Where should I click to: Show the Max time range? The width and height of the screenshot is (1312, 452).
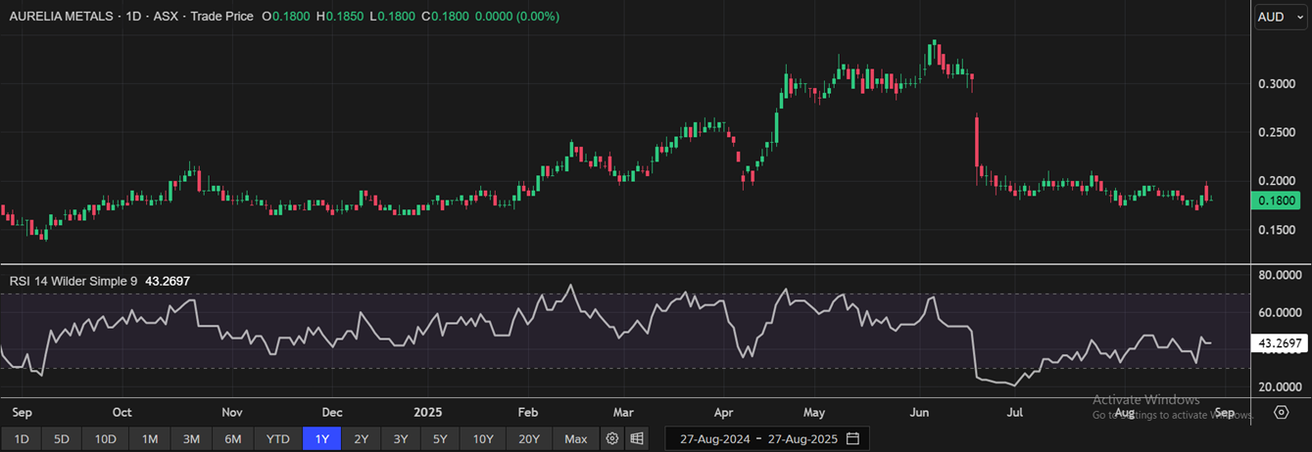(576, 438)
